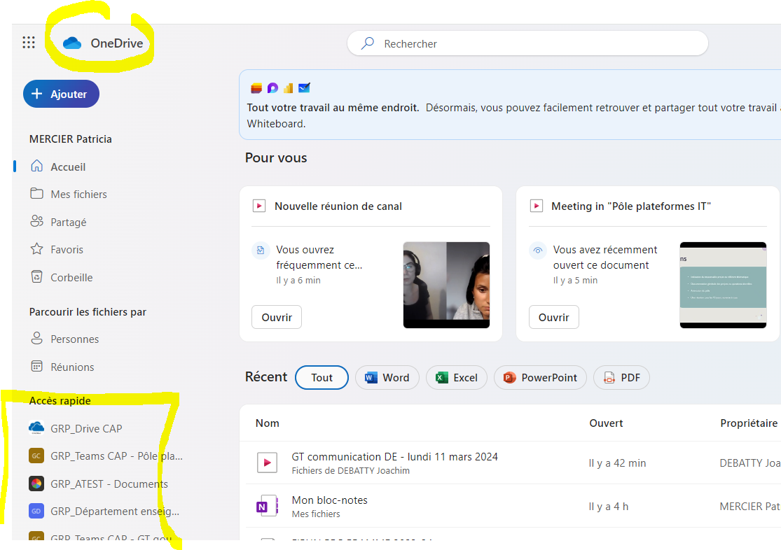This screenshot has width=781, height=550.
Task: Filter recent files by Excel
Action: pos(456,378)
